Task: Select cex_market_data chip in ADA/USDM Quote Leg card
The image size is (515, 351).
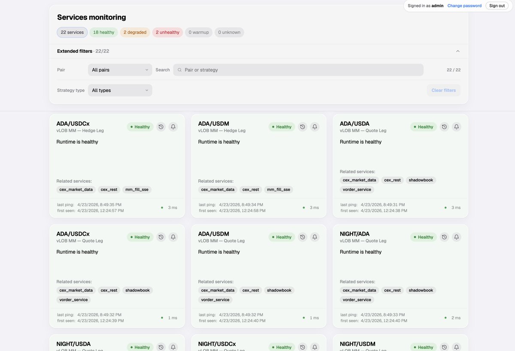Action: [218, 290]
